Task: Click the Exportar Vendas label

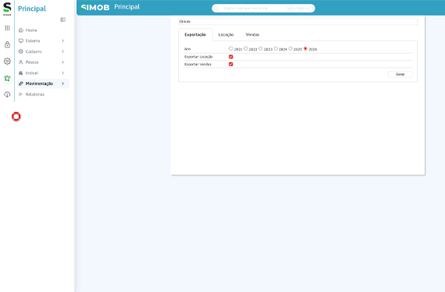Action: point(198,65)
